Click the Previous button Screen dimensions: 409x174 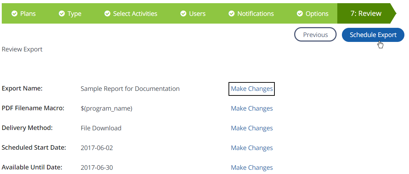point(315,35)
